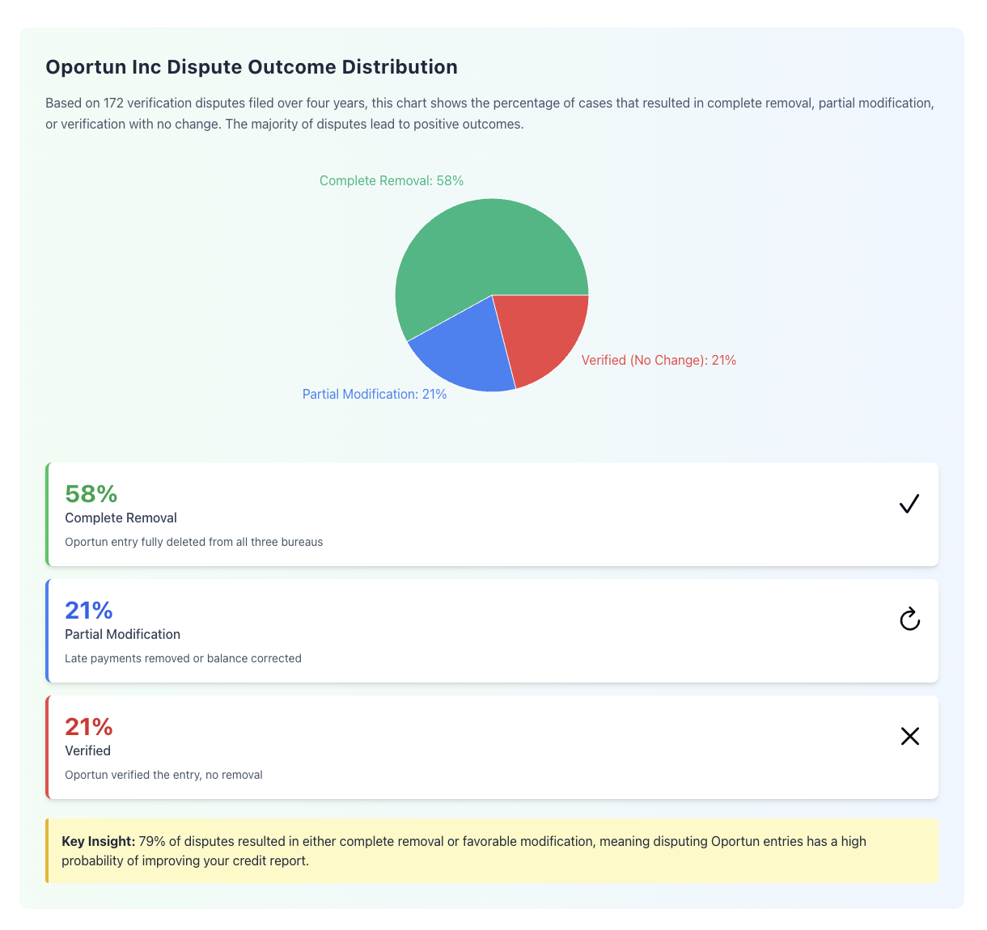Click the checkmark icon on Complete Removal card
Image resolution: width=987 pixels, height=930 pixels.
click(909, 504)
